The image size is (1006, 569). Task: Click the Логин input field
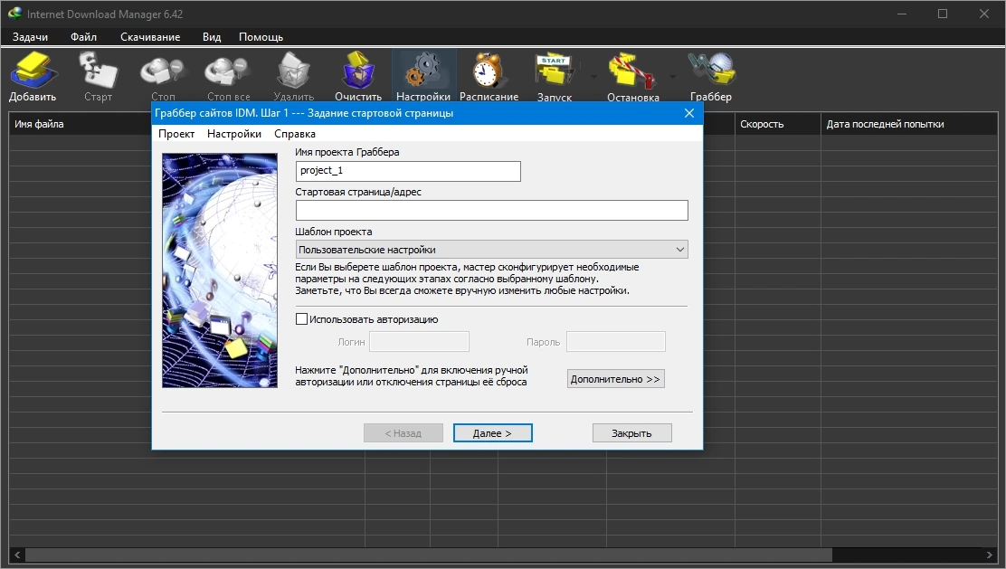419,341
